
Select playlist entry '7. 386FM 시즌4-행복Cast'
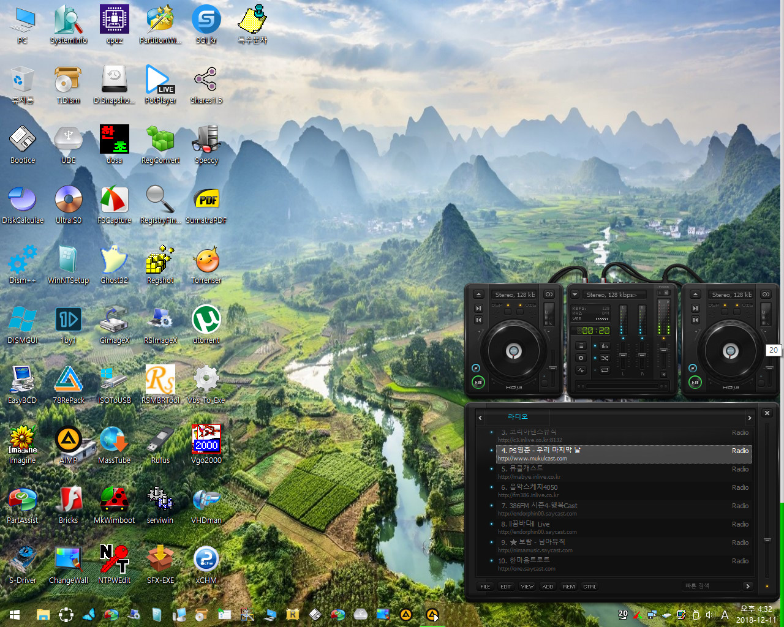[x=624, y=509]
